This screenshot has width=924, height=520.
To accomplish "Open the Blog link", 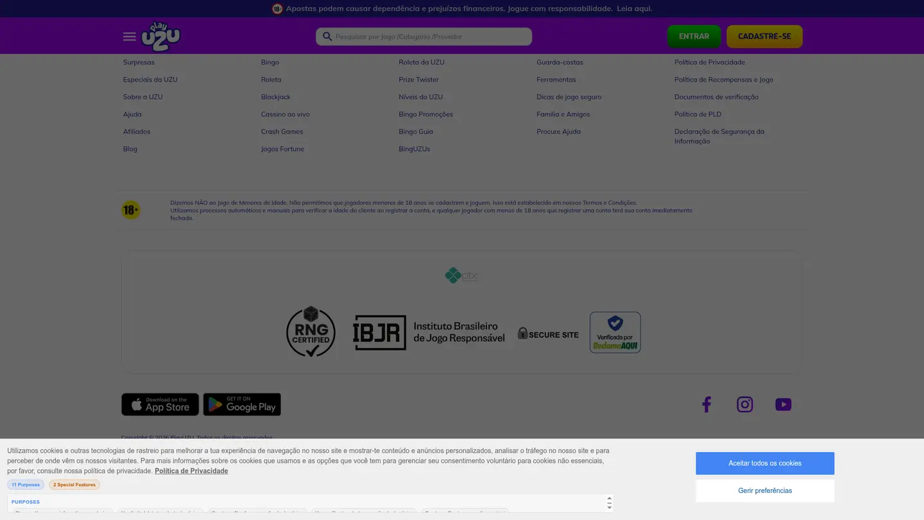I will (x=130, y=149).
